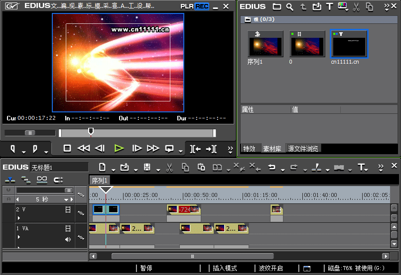This screenshot has width=401, height=275.
Task: Toggle the REC mode indicator
Action: tap(202, 6)
